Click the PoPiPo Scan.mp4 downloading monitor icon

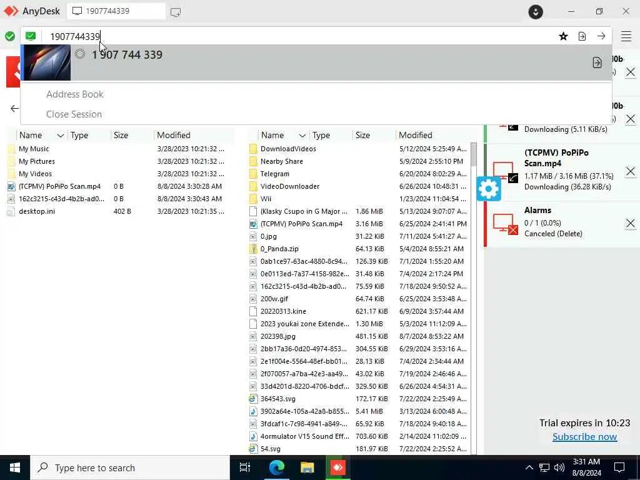click(x=505, y=172)
